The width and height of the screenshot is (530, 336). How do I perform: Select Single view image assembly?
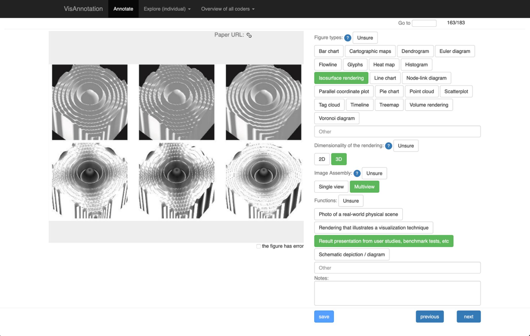[x=331, y=187]
